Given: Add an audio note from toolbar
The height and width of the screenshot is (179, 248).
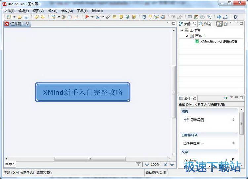Looking at the screenshot, I should (134, 17).
